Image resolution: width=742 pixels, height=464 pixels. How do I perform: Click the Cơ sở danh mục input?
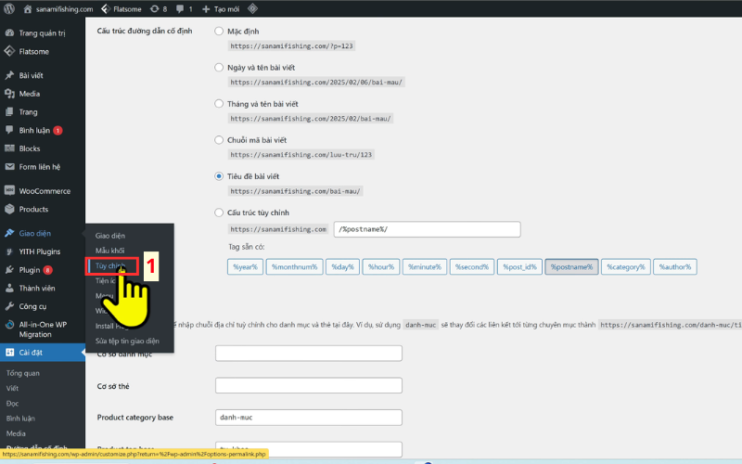309,354
